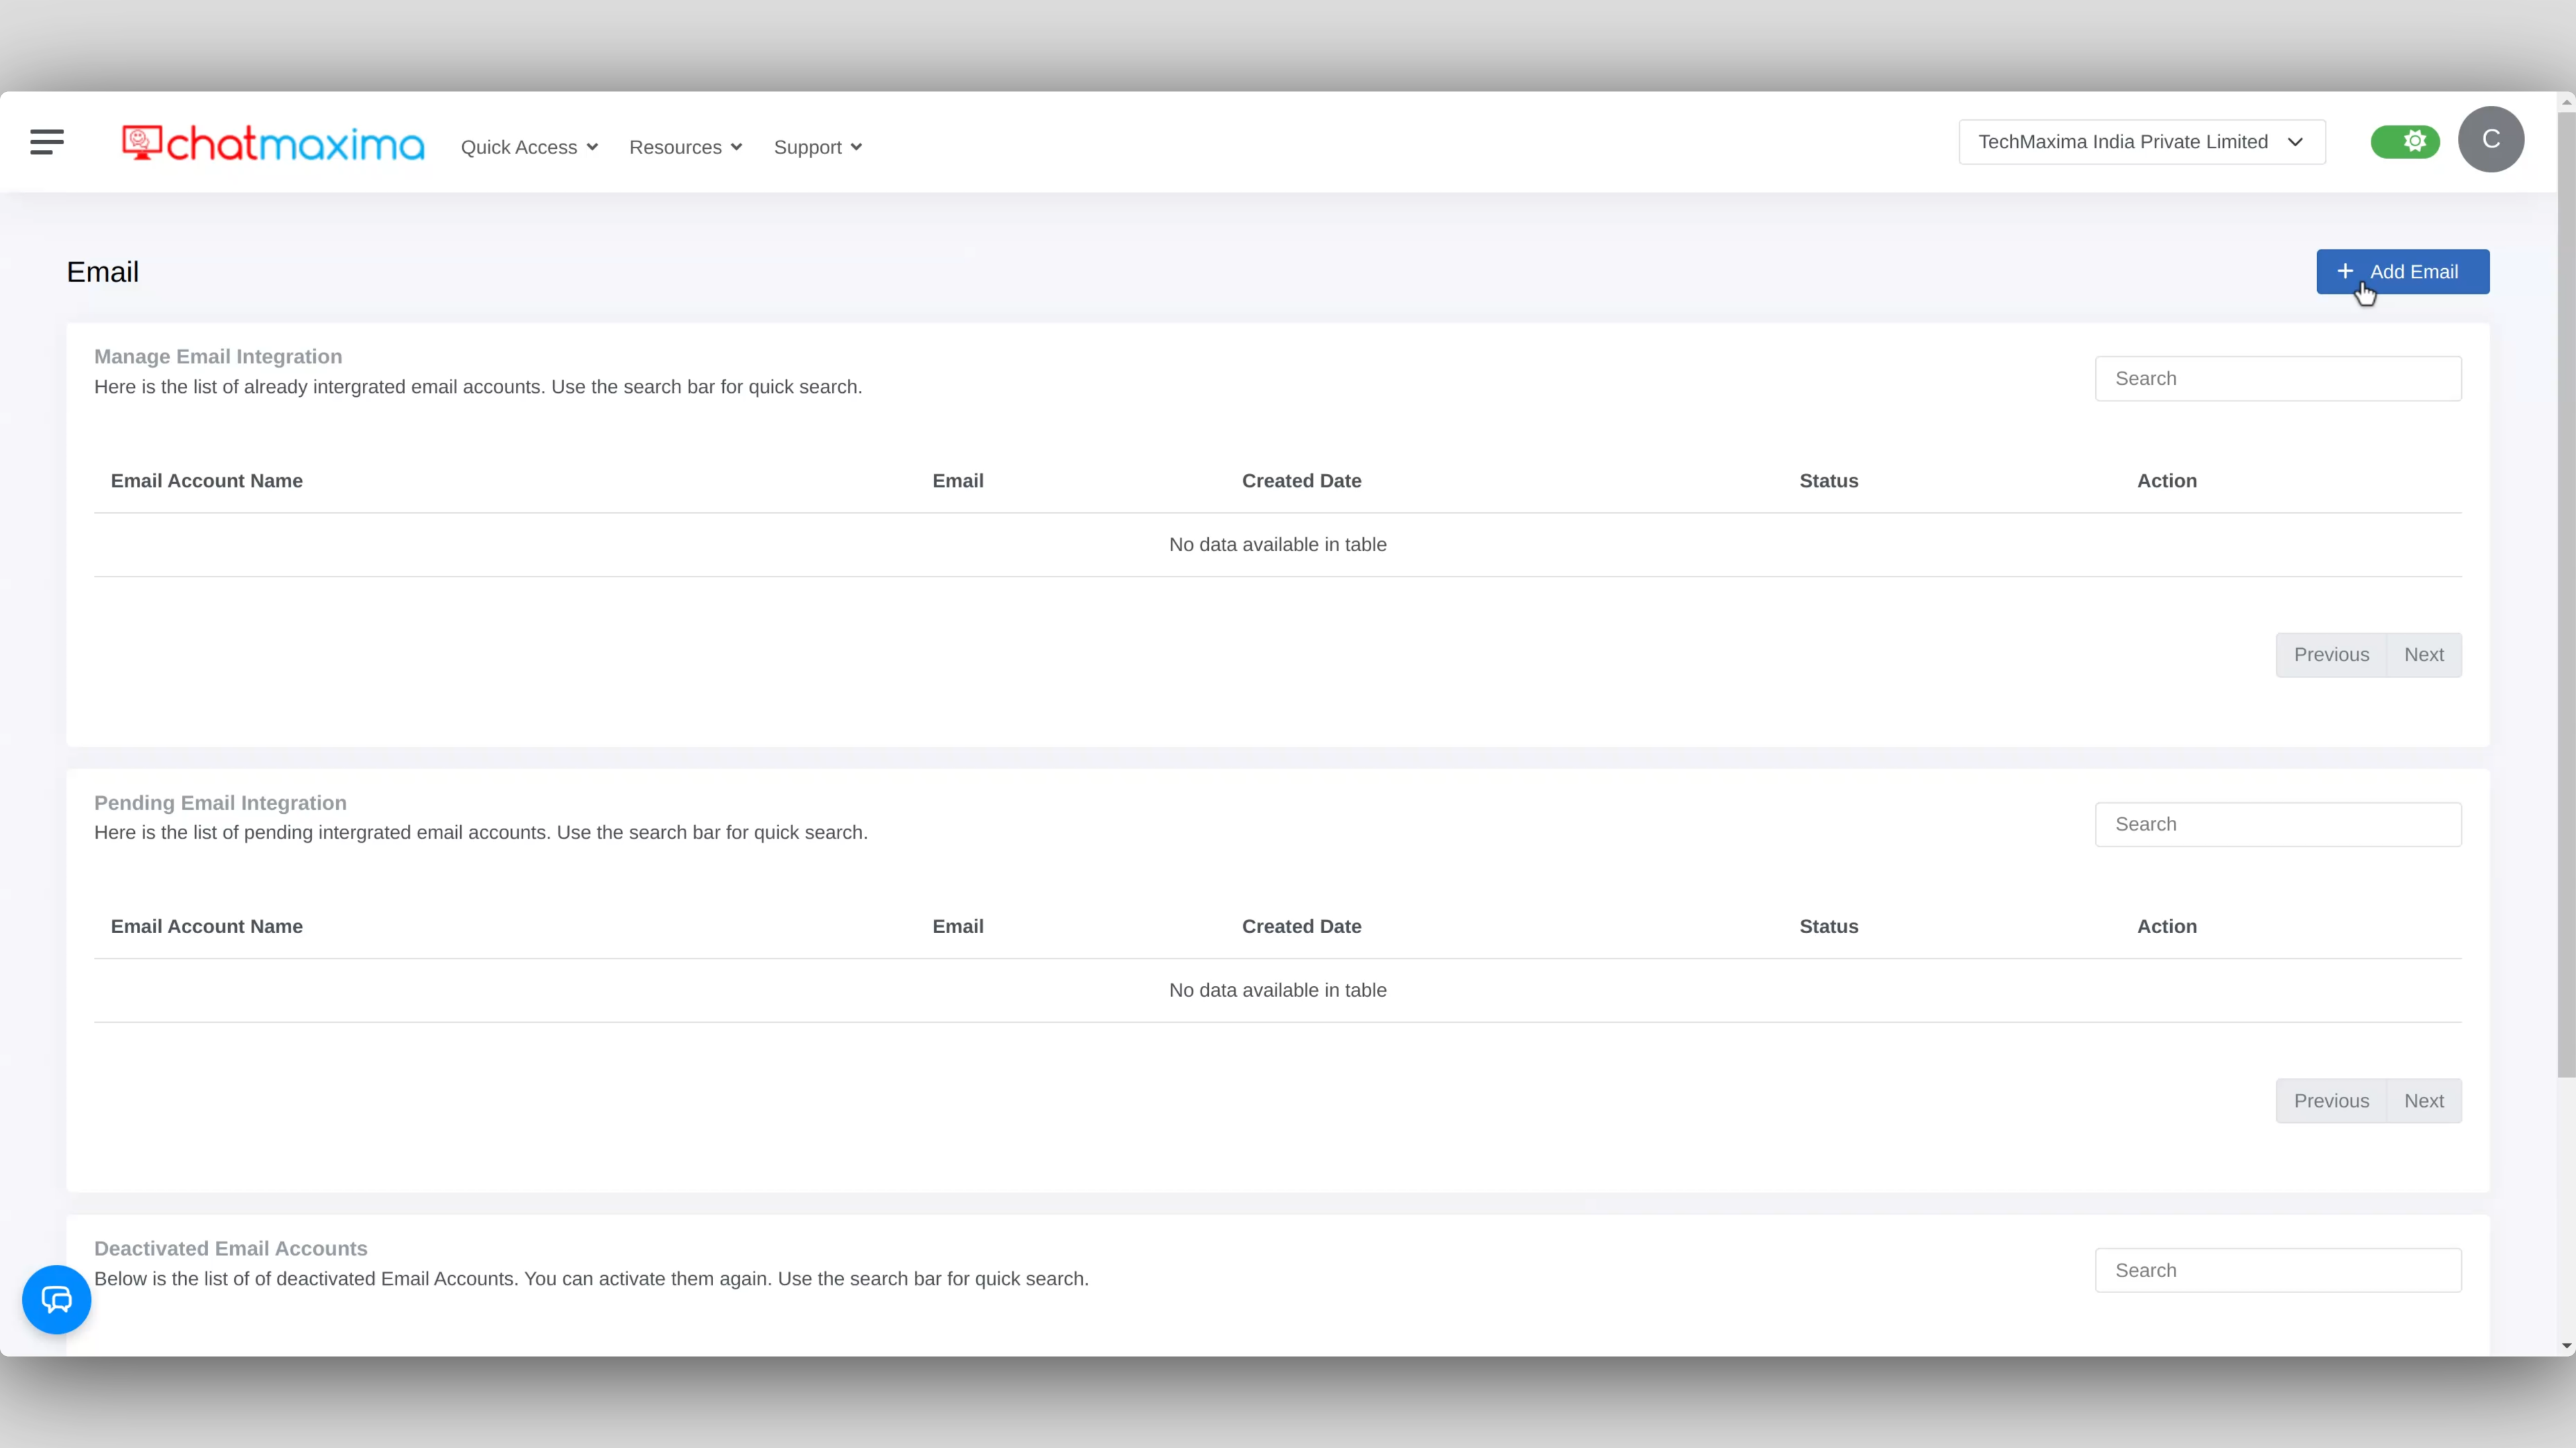Image resolution: width=2576 pixels, height=1448 pixels.
Task: Click the Status column header in table
Action: pos(1827,481)
